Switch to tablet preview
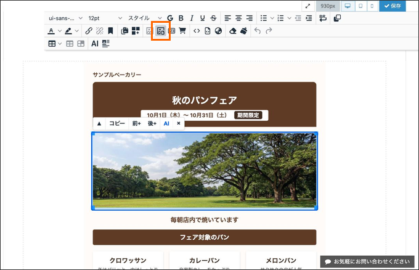The width and height of the screenshot is (419, 270). coord(360,6)
